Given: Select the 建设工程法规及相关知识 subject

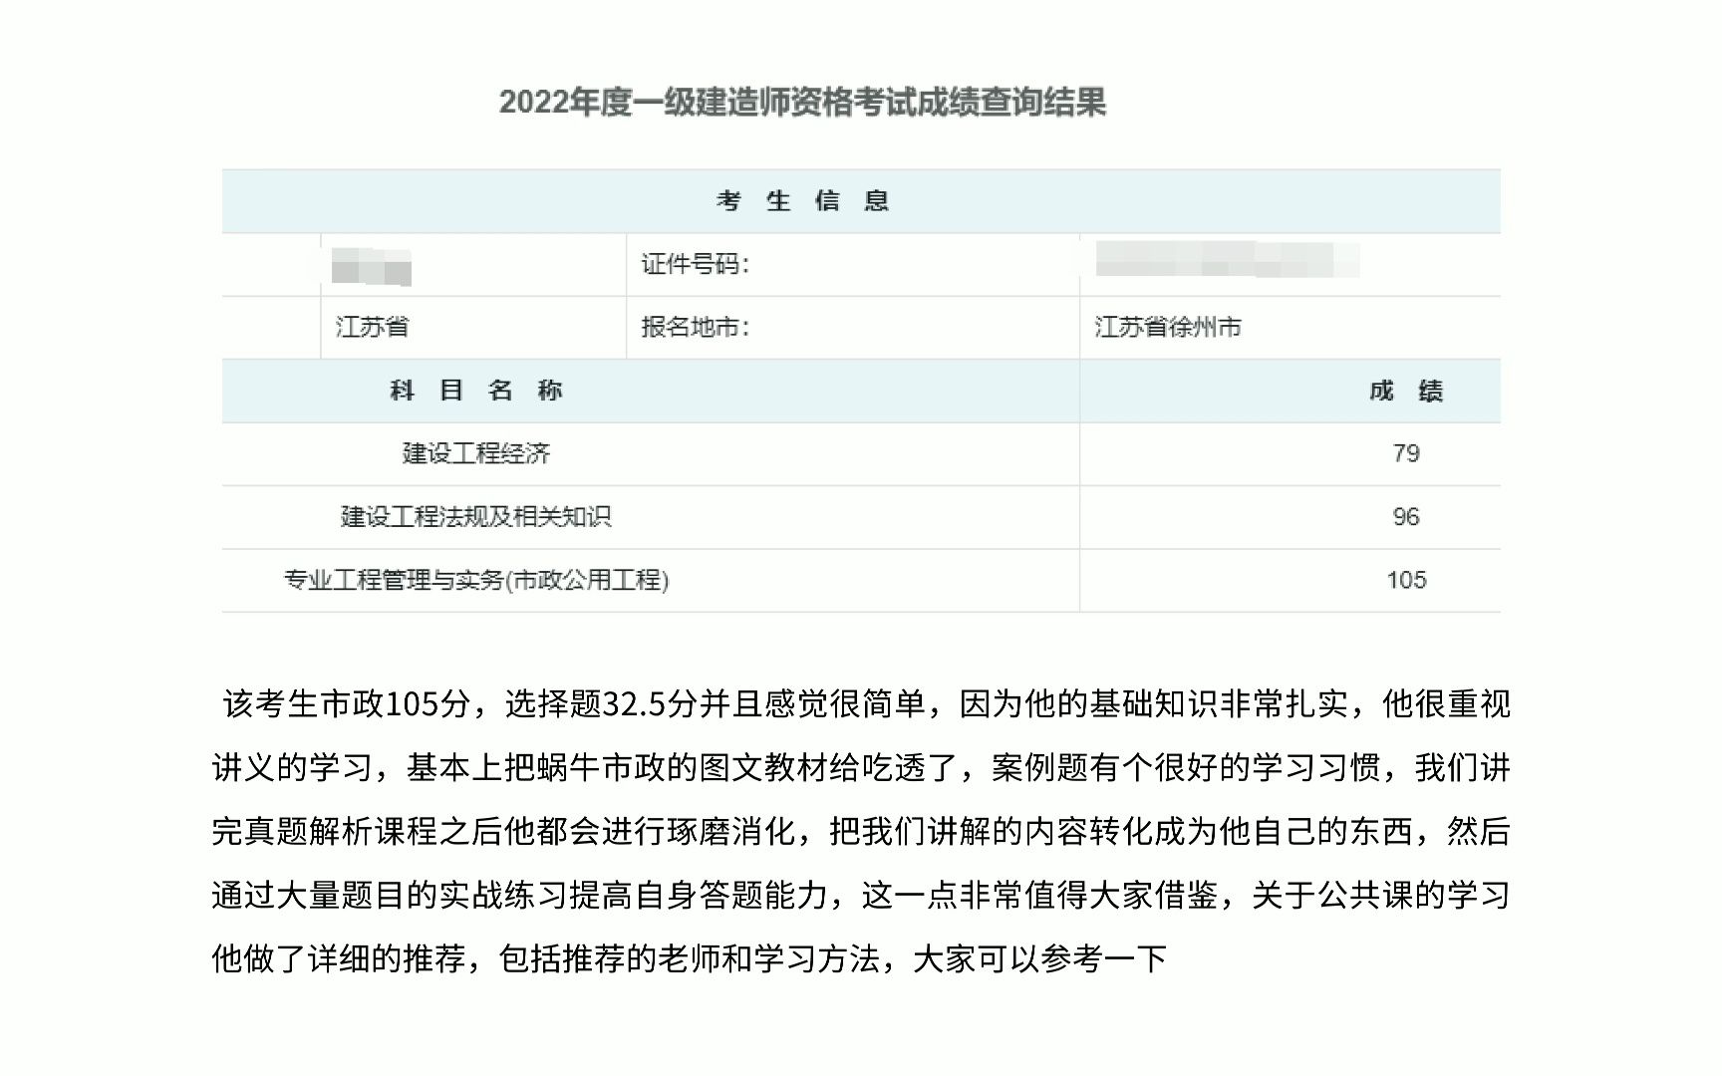Looking at the screenshot, I should [476, 516].
